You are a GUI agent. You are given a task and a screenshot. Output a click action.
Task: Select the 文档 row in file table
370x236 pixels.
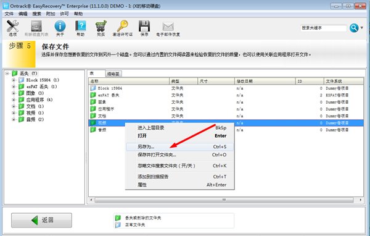coord(226,116)
